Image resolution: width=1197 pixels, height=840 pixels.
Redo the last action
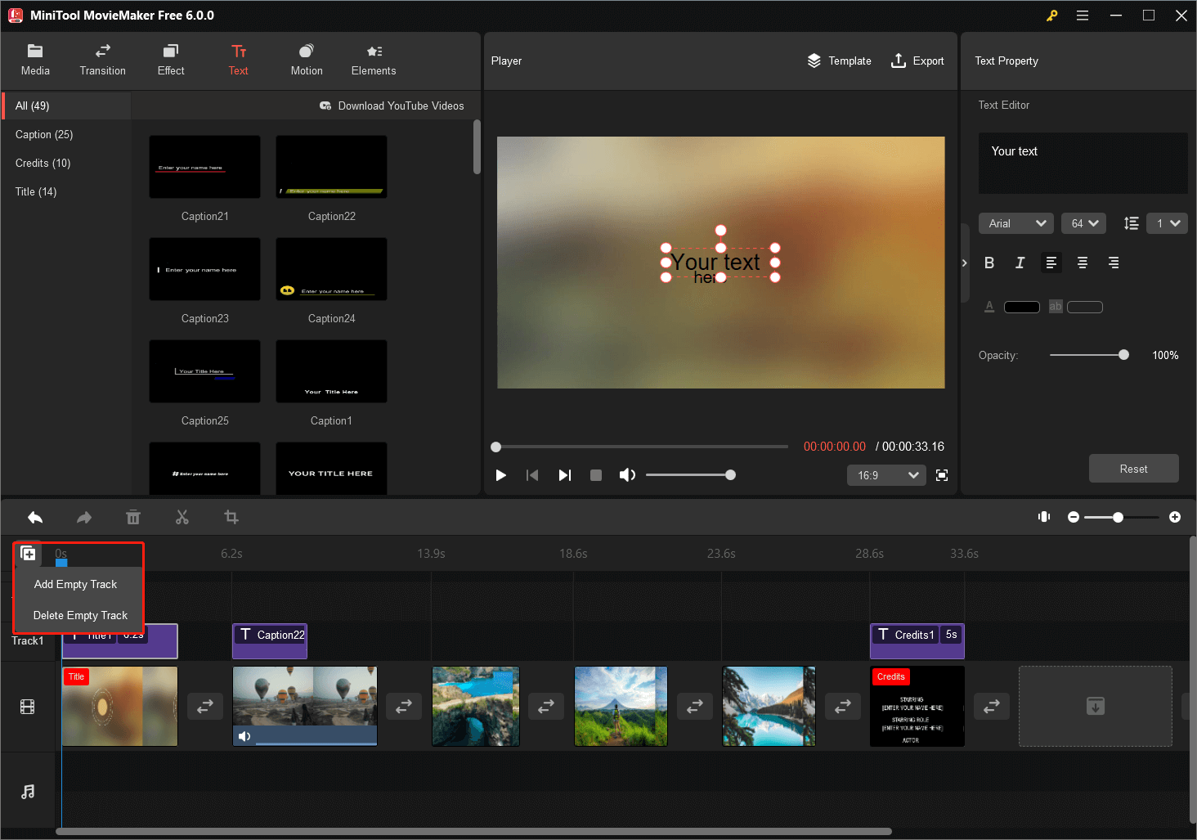tap(84, 517)
